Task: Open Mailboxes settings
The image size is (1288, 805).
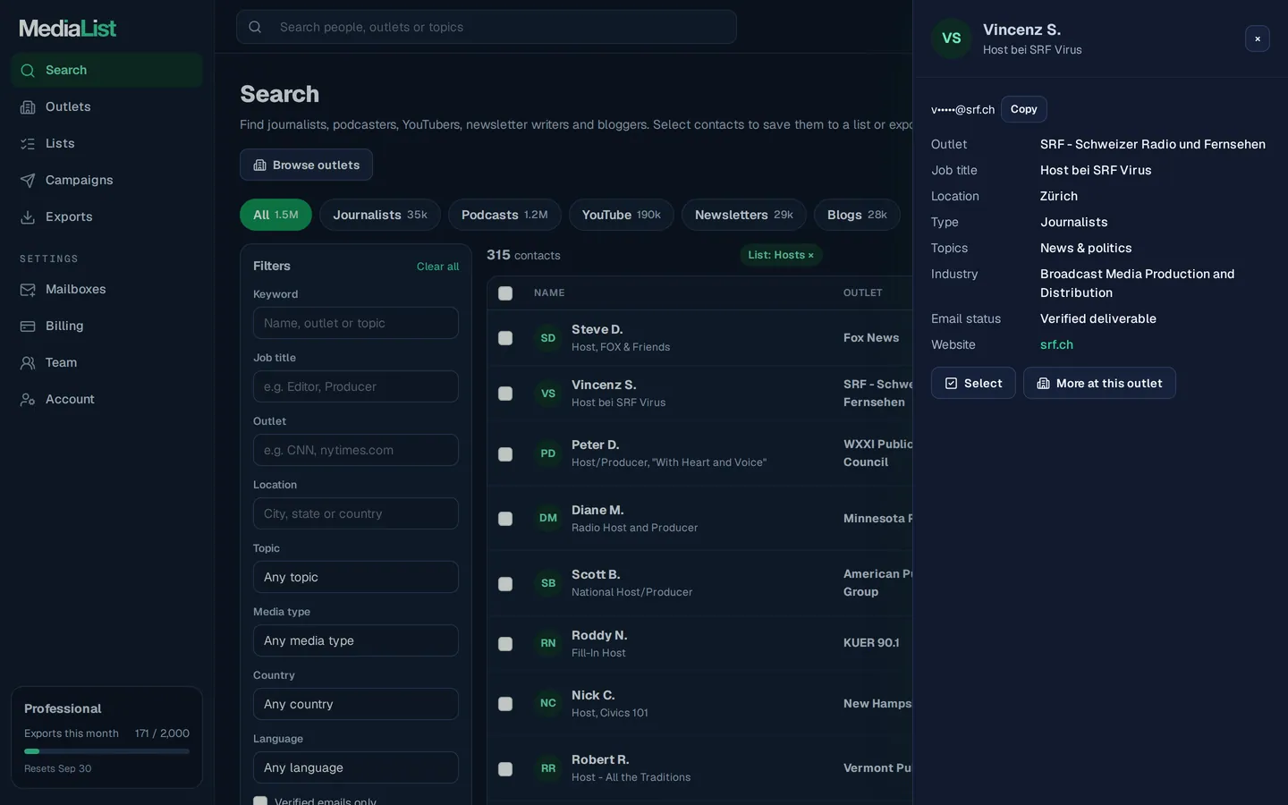Action: (106, 289)
